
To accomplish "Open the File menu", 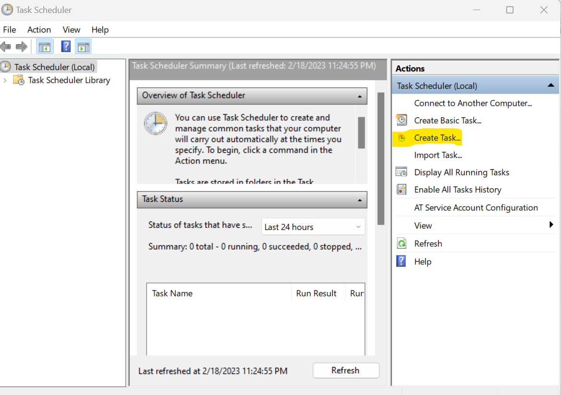I will pos(10,30).
